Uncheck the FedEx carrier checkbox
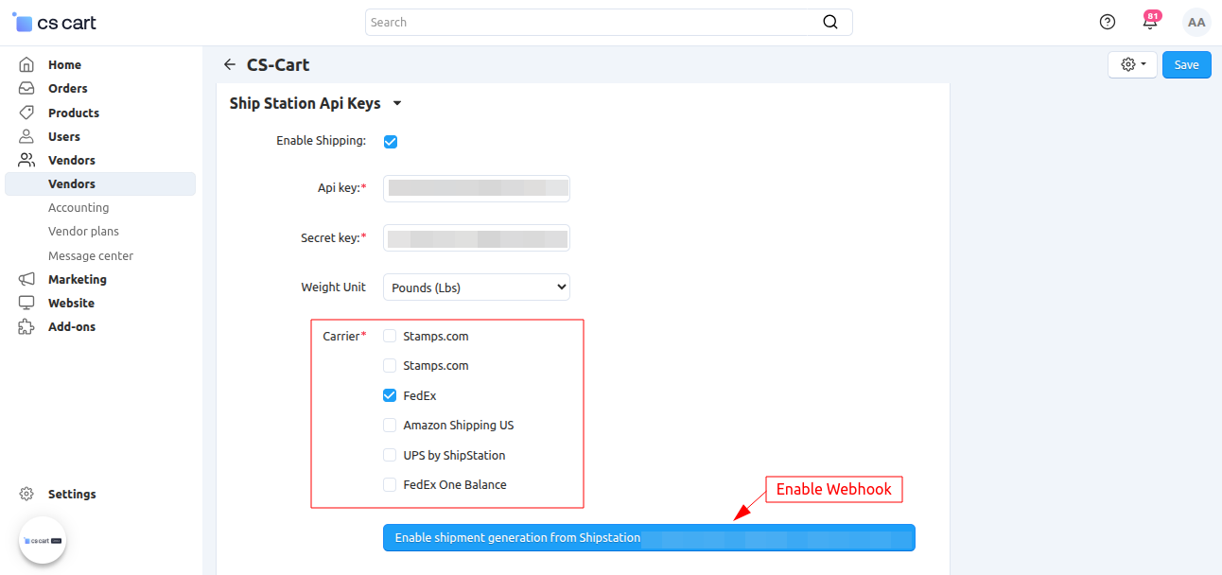The image size is (1222, 575). [x=390, y=395]
